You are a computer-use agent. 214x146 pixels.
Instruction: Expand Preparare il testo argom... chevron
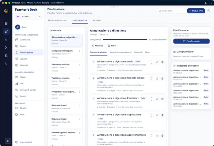click(x=80, y=92)
